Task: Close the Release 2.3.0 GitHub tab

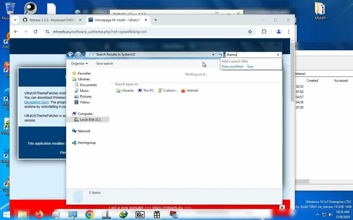Action: (x=80, y=20)
